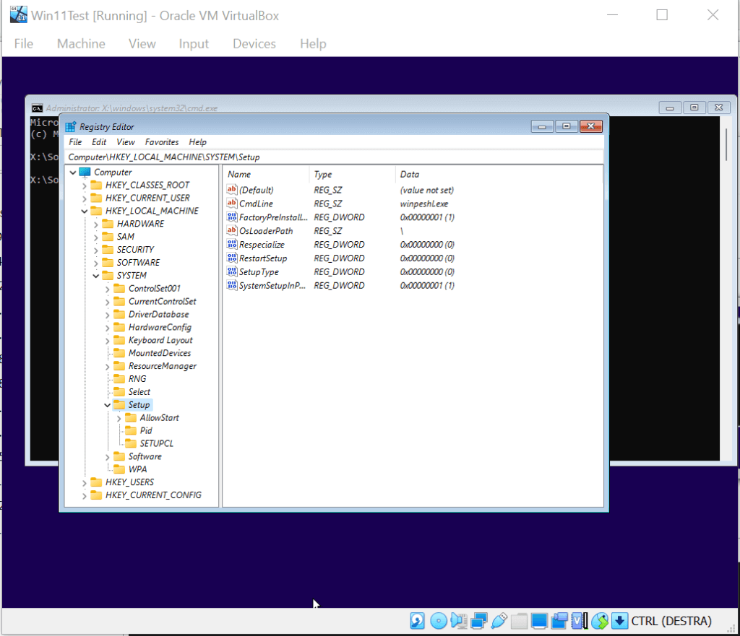
Task: Click the CPU virtualization status icon
Action: 580,621
